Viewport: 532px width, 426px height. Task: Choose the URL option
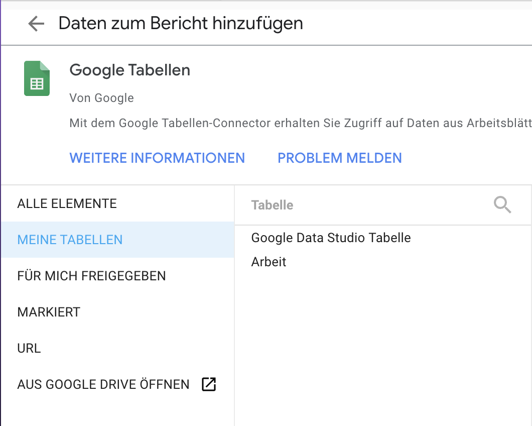pyautogui.click(x=29, y=348)
